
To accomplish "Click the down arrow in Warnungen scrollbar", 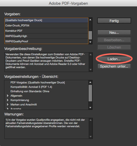I will click(90, 137).
